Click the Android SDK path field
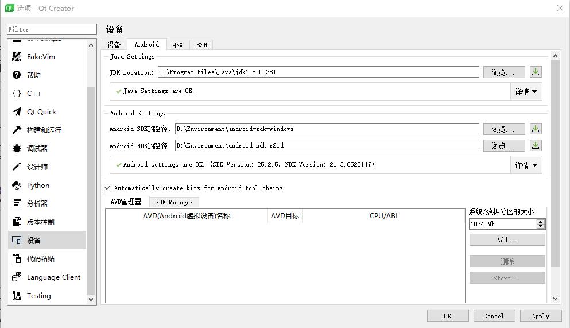The height and width of the screenshot is (328, 570). 327,129
